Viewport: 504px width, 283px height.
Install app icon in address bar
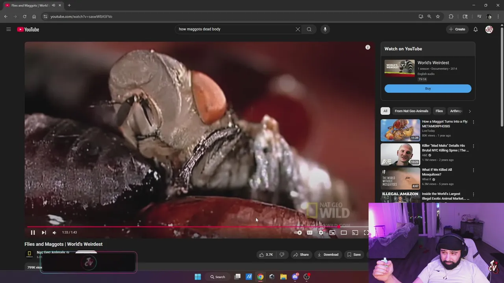[421, 17]
